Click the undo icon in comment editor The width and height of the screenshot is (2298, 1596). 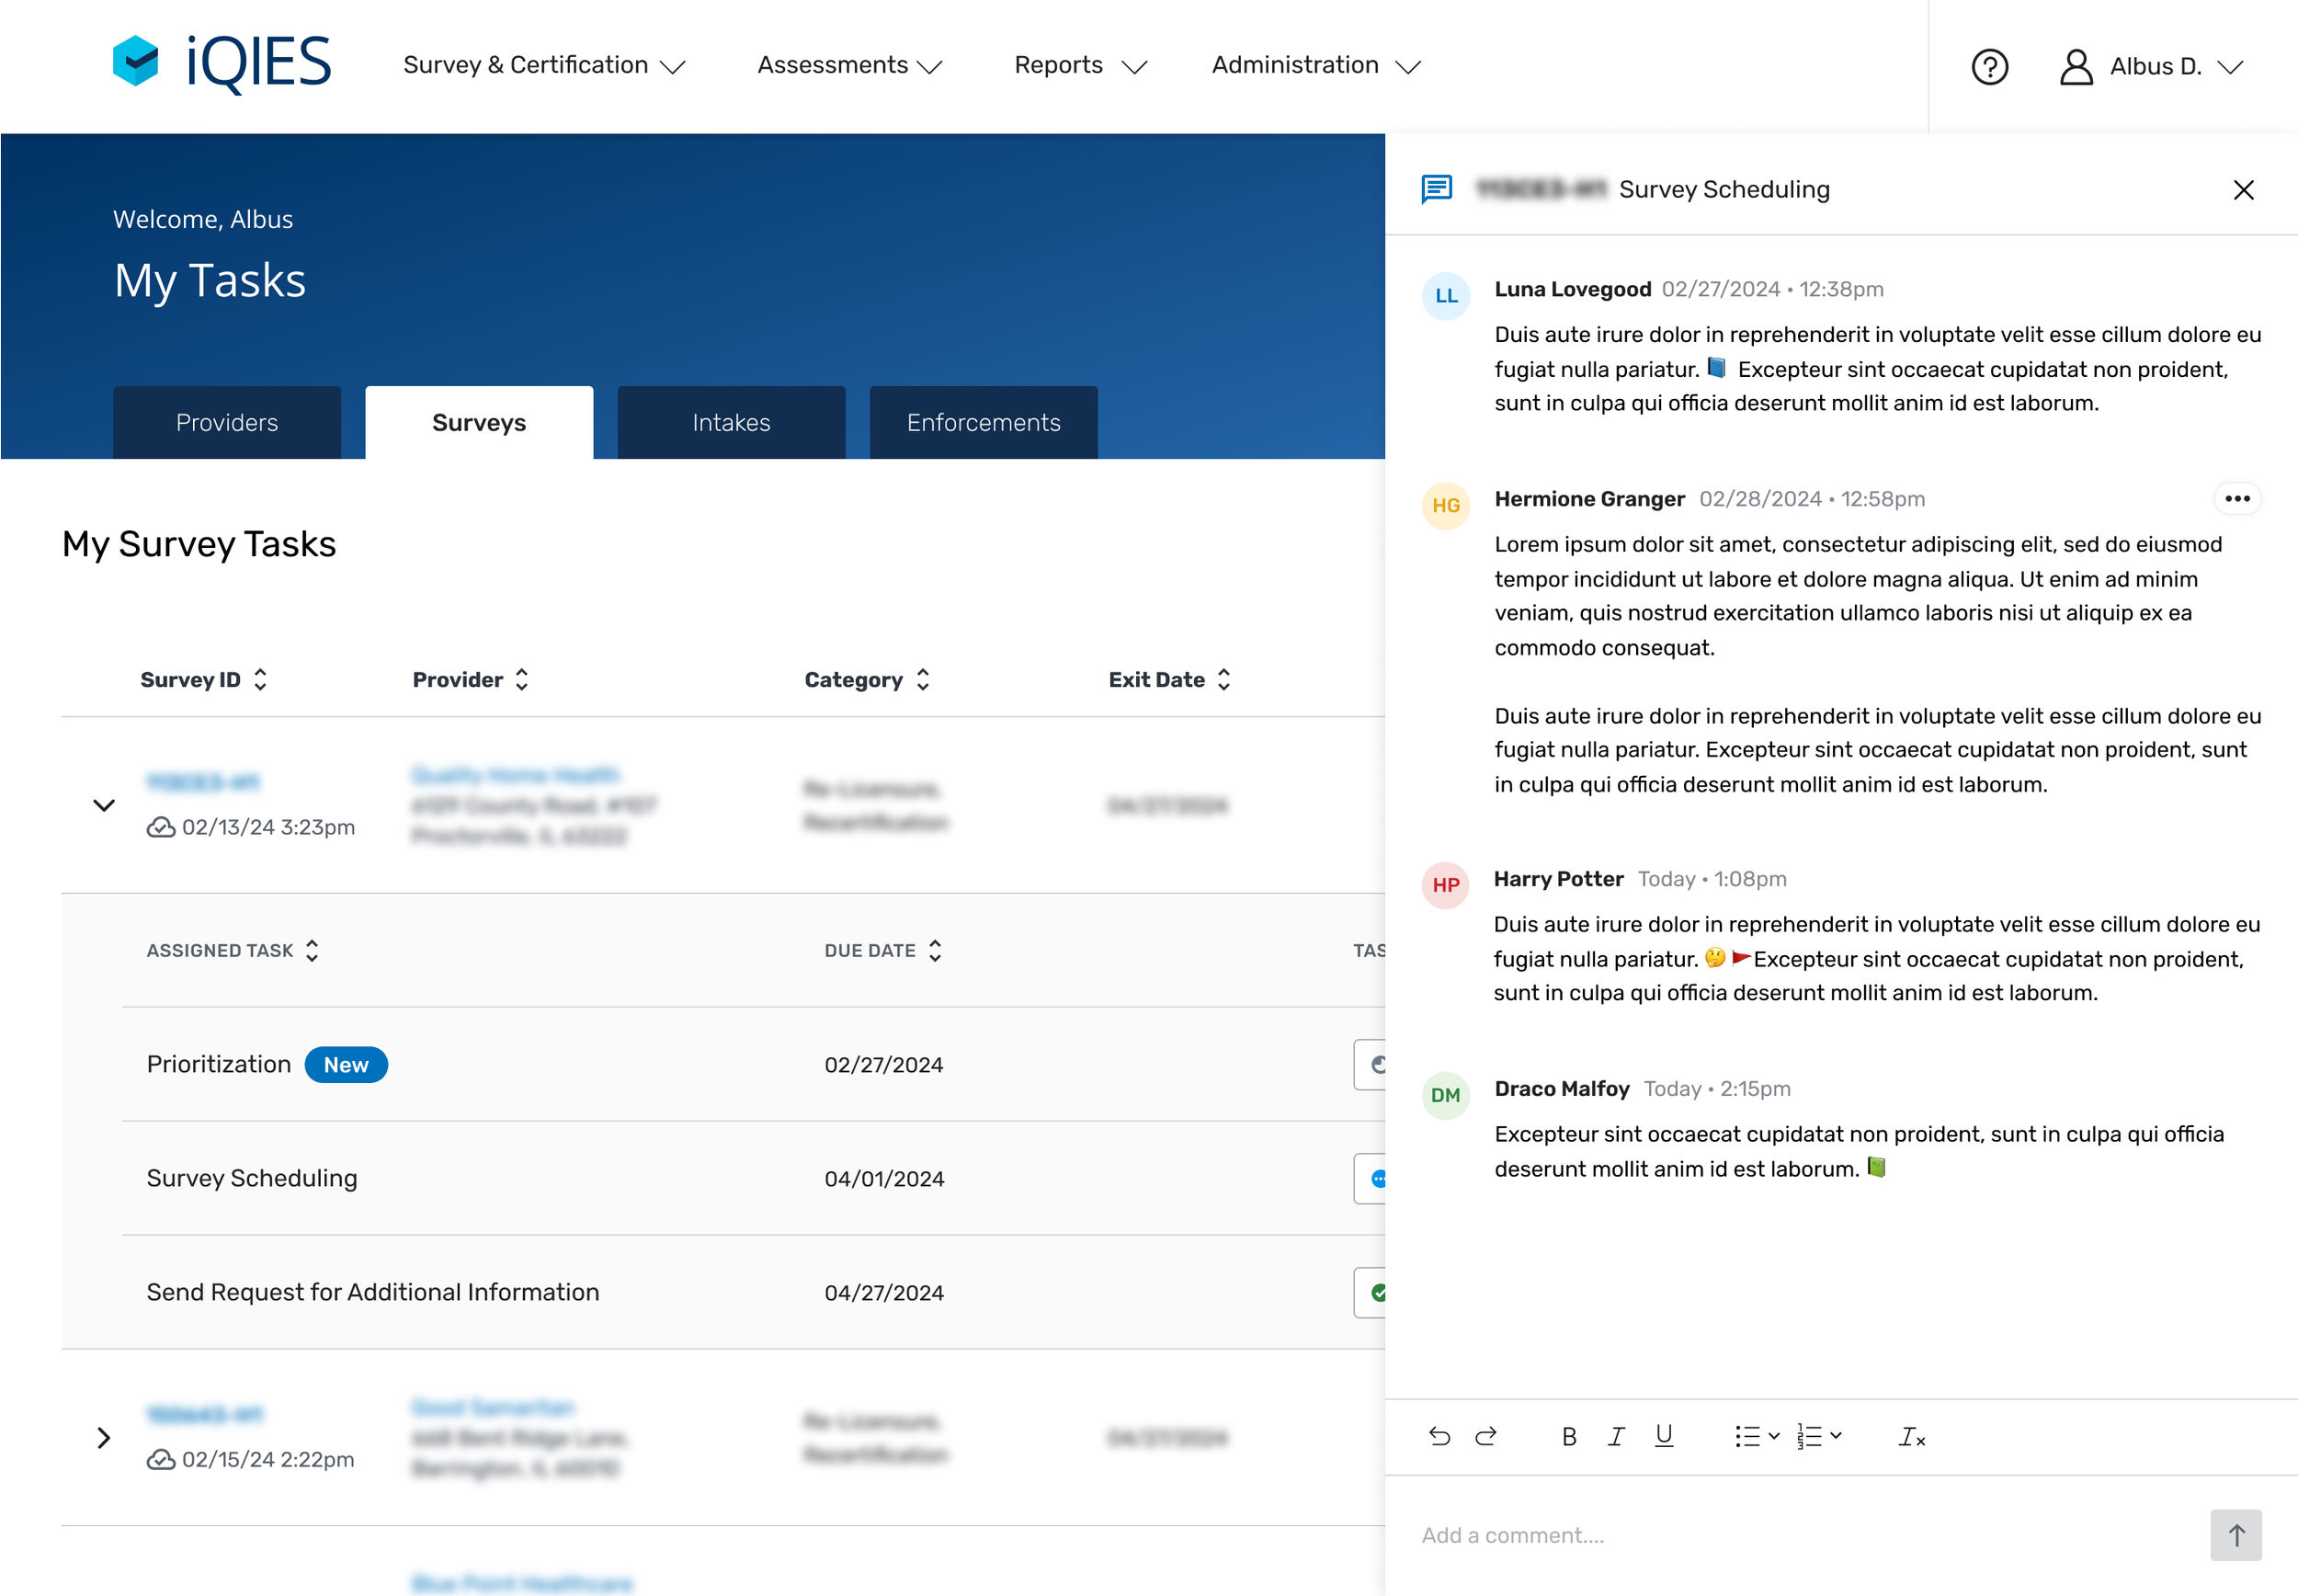[1439, 1436]
